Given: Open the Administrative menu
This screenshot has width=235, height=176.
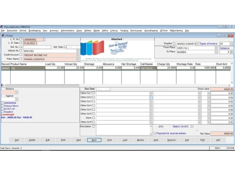Looking at the screenshot, I should [x=68, y=31].
